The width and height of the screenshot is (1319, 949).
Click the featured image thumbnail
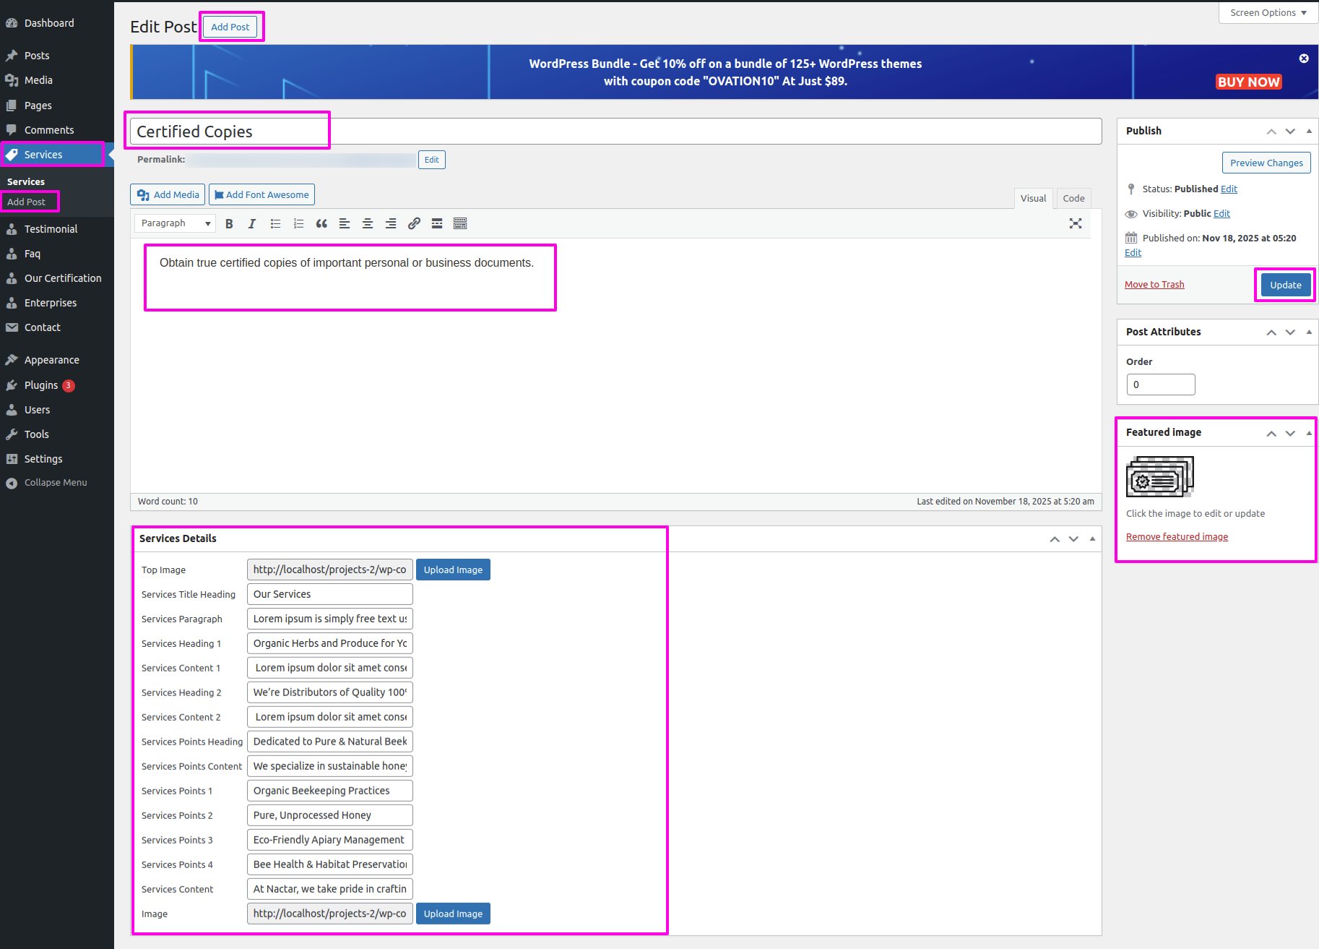(x=1159, y=477)
